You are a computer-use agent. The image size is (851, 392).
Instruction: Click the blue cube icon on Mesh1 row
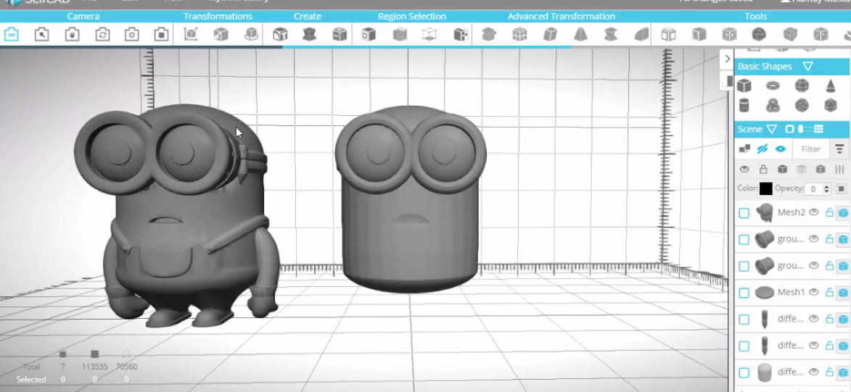point(843,292)
